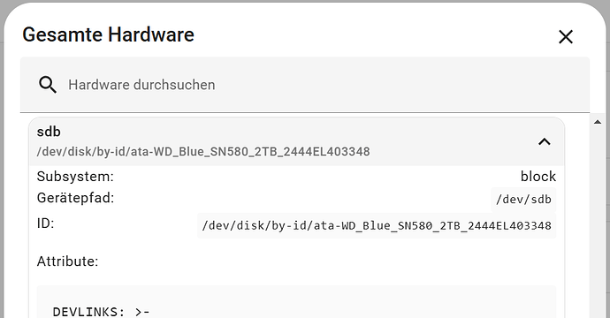610x318 pixels.
Task: Close the Gesamte Hardware dialog
Action: pyautogui.click(x=565, y=37)
